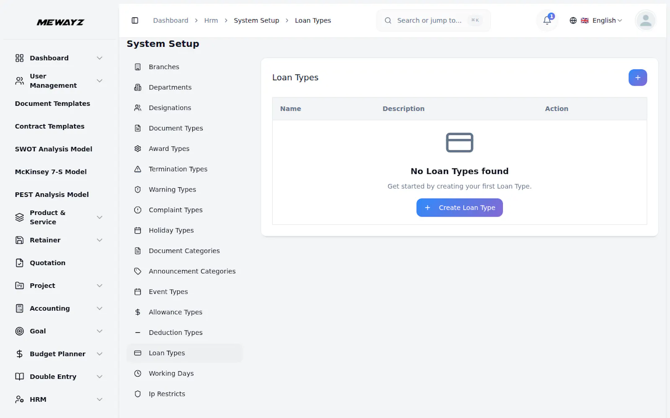
Task: Click the Deduction Types minus icon
Action: tap(138, 333)
